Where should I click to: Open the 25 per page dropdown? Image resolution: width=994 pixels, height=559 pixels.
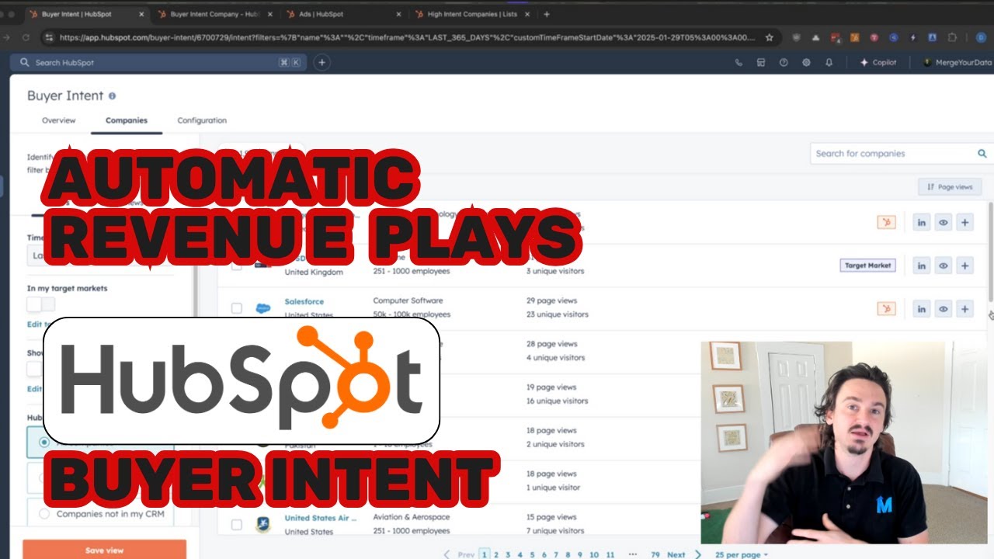[741, 554]
